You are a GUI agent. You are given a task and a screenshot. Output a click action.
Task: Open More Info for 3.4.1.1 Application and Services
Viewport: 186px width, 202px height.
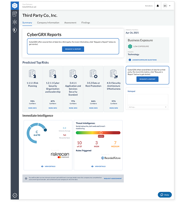point(73,108)
